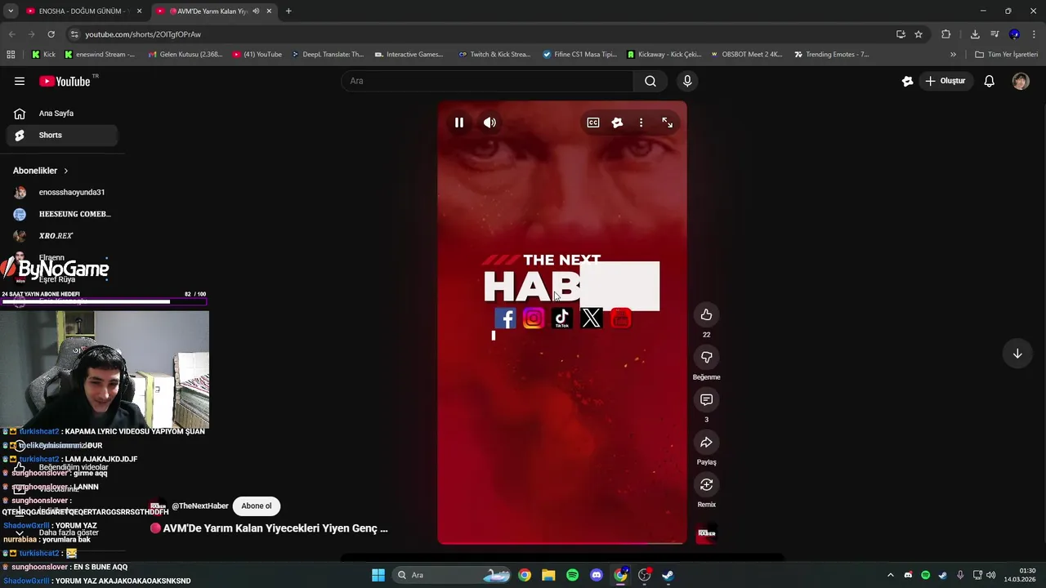The image size is (1046, 588).
Task: Open the Interactive Games bookmark
Action: tap(409, 55)
